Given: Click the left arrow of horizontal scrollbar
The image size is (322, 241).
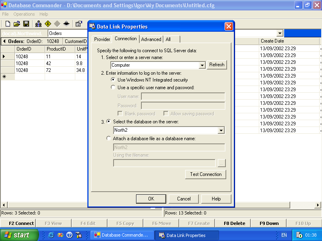Looking at the screenshot, I should coord(3,205).
